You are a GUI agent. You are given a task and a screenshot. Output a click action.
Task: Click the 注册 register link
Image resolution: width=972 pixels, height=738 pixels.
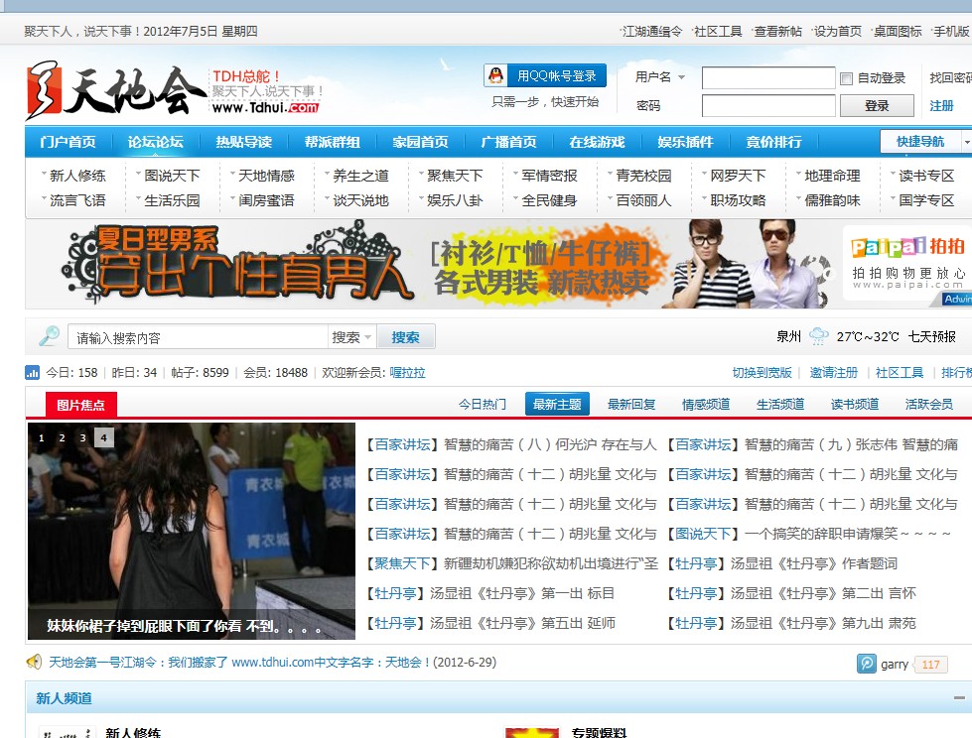coord(941,106)
